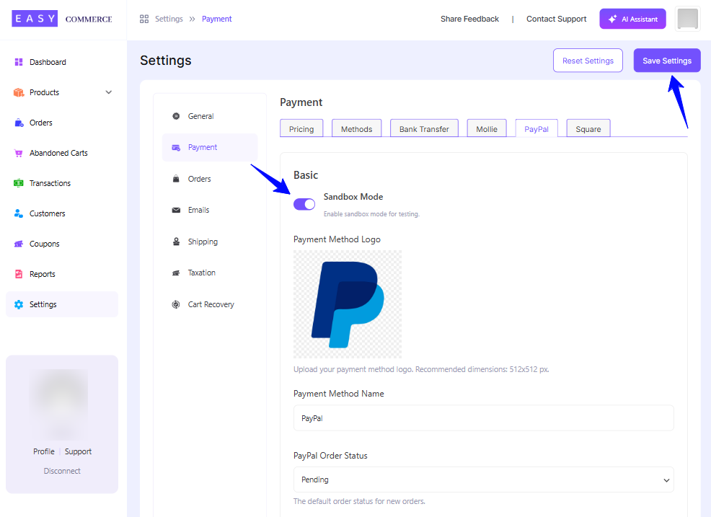
Task: Click the General settings gear icon
Action: tap(176, 116)
